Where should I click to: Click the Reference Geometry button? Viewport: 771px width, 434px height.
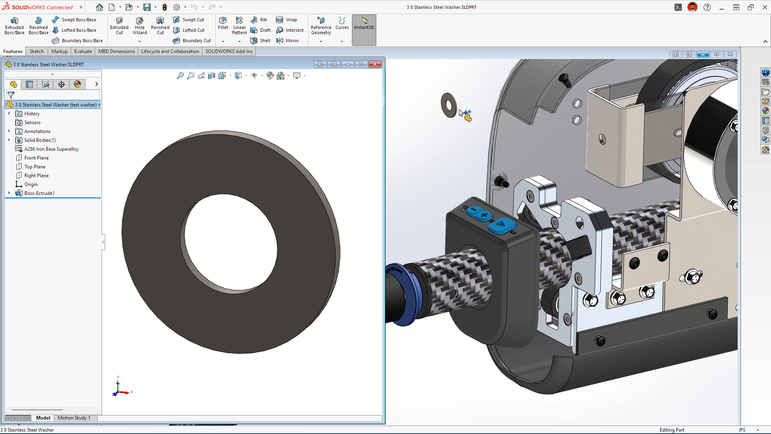coord(321,25)
